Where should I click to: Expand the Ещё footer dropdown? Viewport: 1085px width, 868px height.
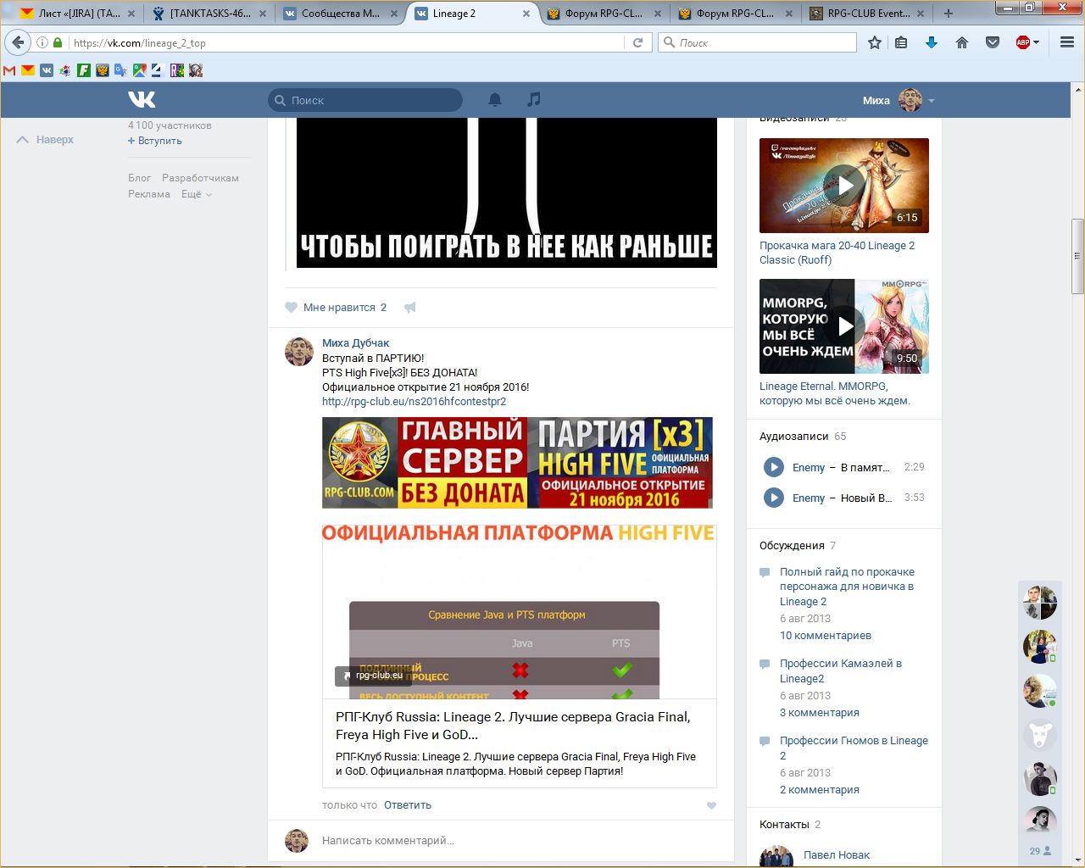pyautogui.click(x=197, y=194)
